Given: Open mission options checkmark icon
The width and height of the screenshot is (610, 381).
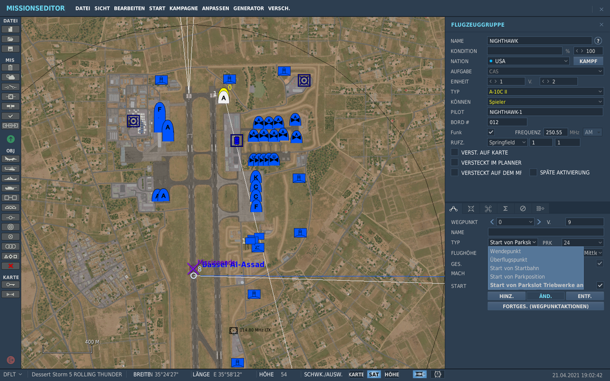Looking at the screenshot, I should click(10, 116).
